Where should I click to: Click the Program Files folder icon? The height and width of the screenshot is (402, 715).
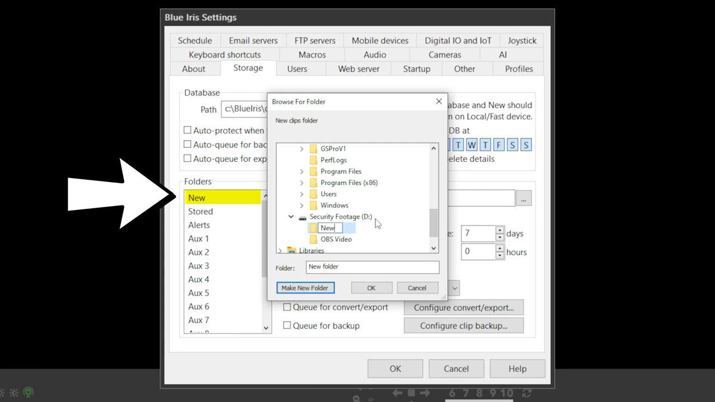pyautogui.click(x=313, y=171)
